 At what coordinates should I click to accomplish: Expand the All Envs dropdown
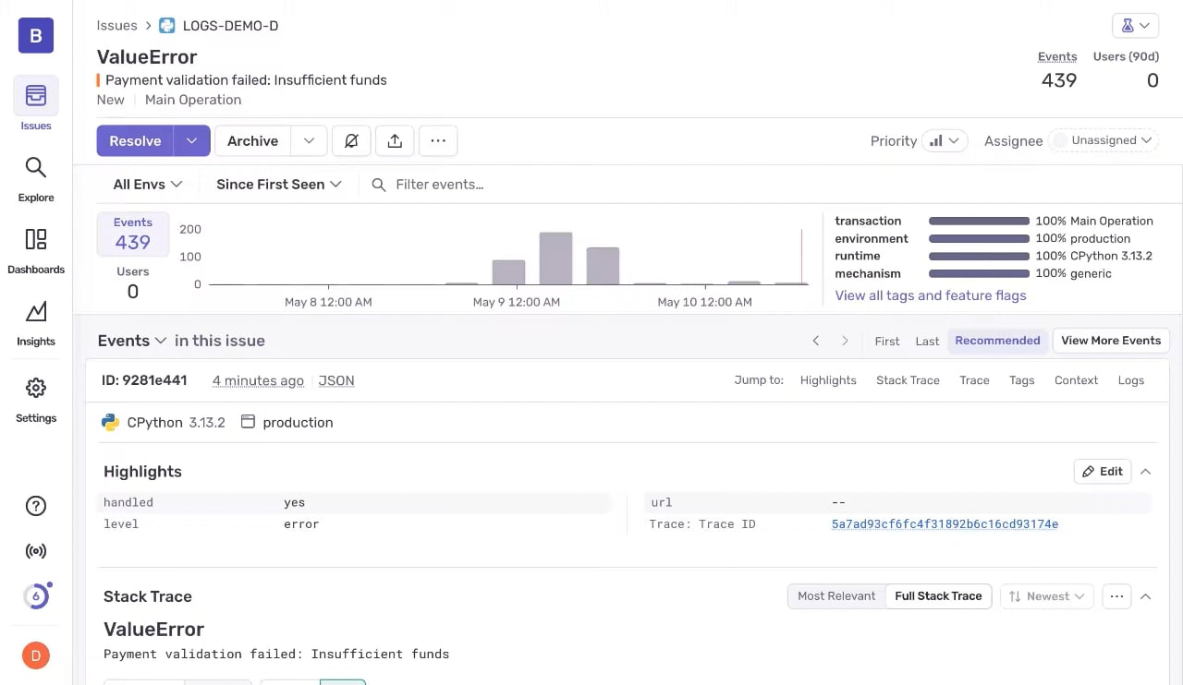[147, 185]
